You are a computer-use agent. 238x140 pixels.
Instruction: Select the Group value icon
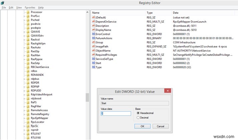pos(93,42)
